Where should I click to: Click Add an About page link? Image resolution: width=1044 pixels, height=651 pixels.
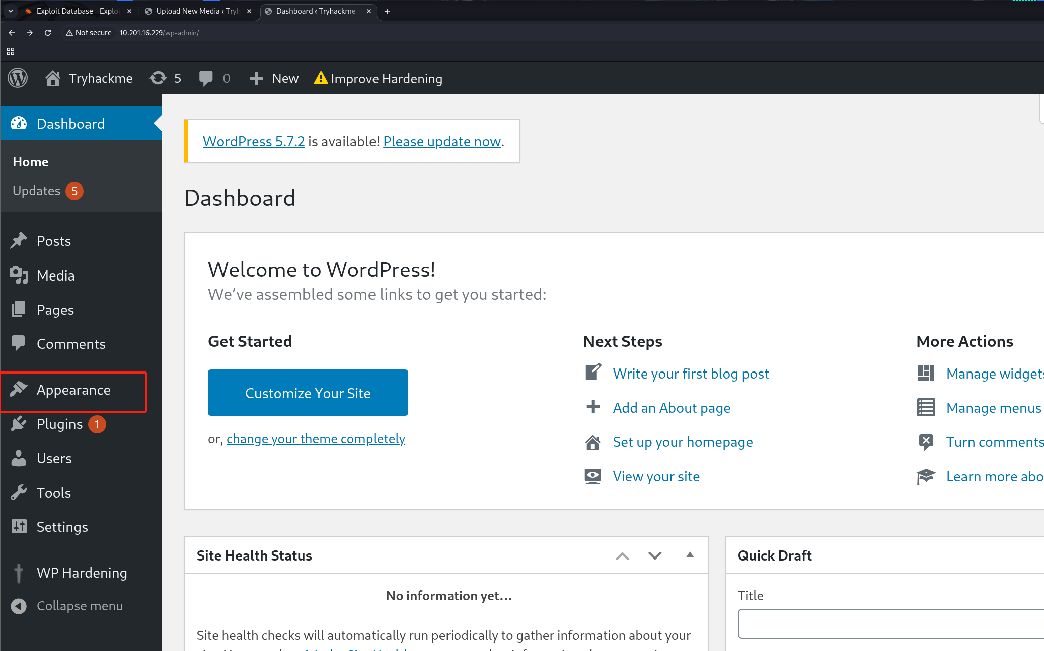pyautogui.click(x=672, y=407)
